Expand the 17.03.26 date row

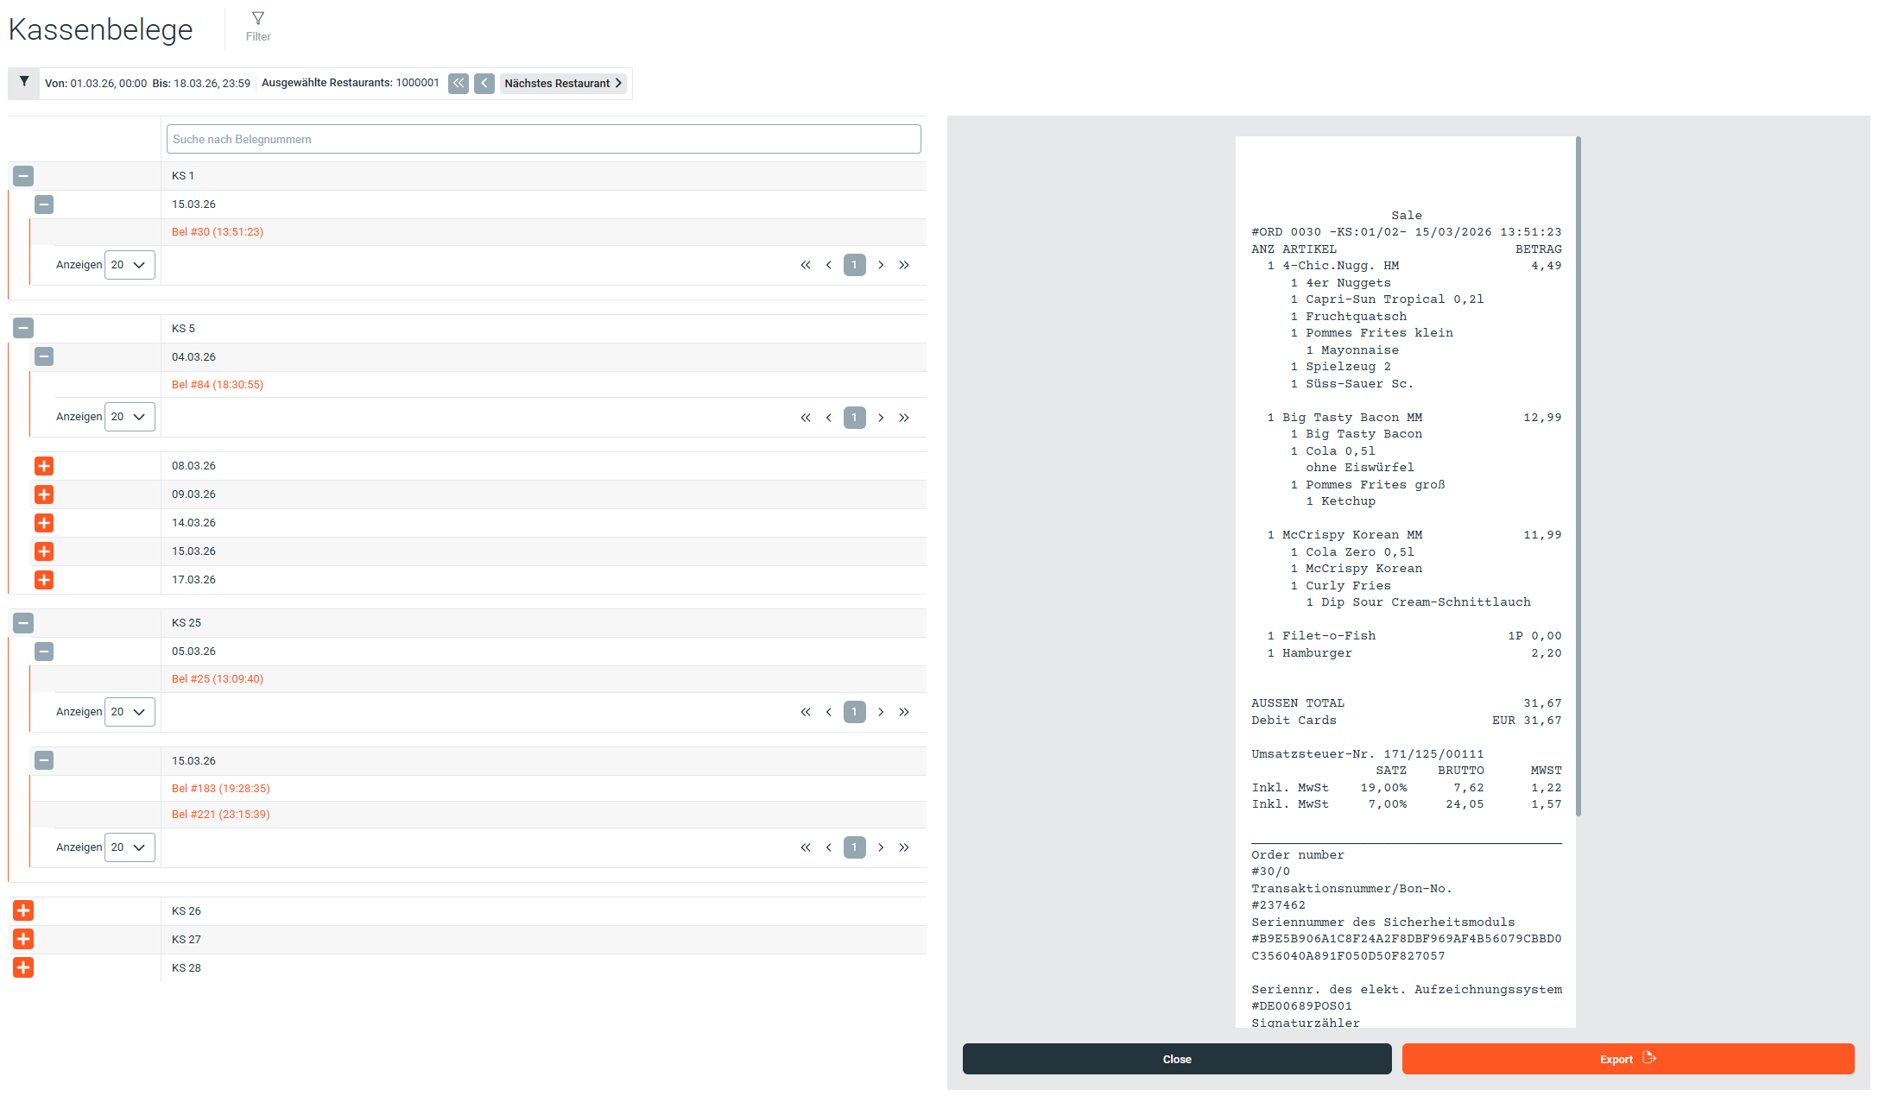44,580
